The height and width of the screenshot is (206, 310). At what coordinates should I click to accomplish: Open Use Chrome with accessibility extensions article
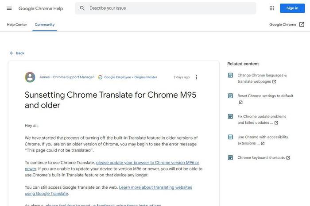click(x=263, y=140)
